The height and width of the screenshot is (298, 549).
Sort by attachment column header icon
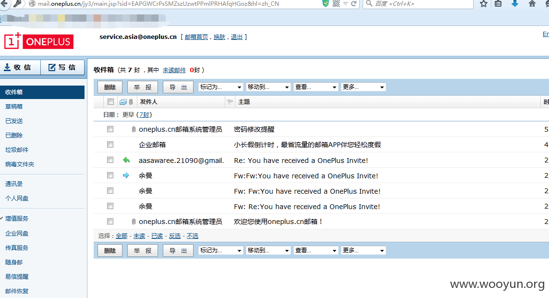pyautogui.click(x=131, y=102)
